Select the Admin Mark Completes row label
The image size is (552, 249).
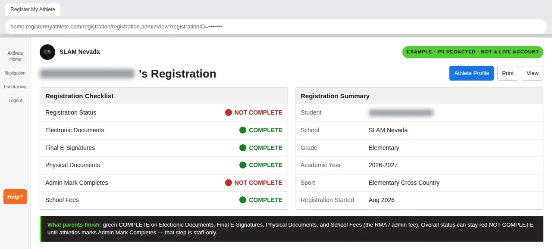click(x=77, y=183)
